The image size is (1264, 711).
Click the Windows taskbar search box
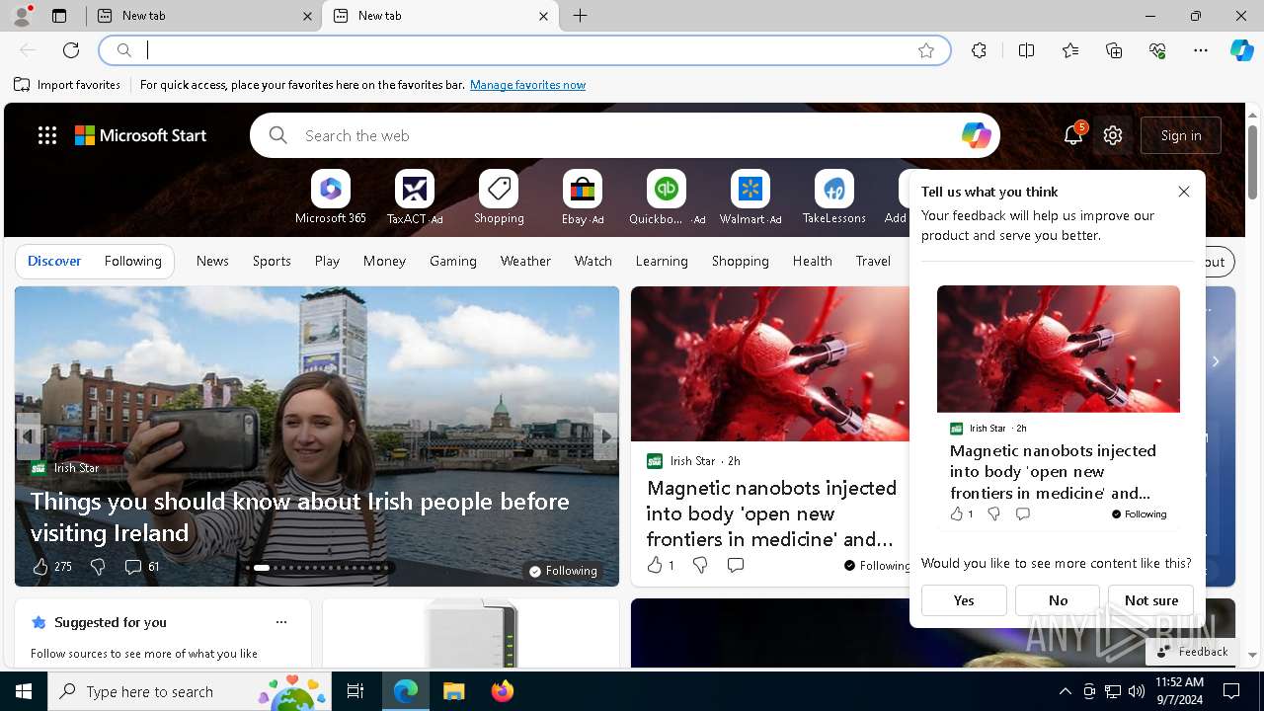(191, 691)
